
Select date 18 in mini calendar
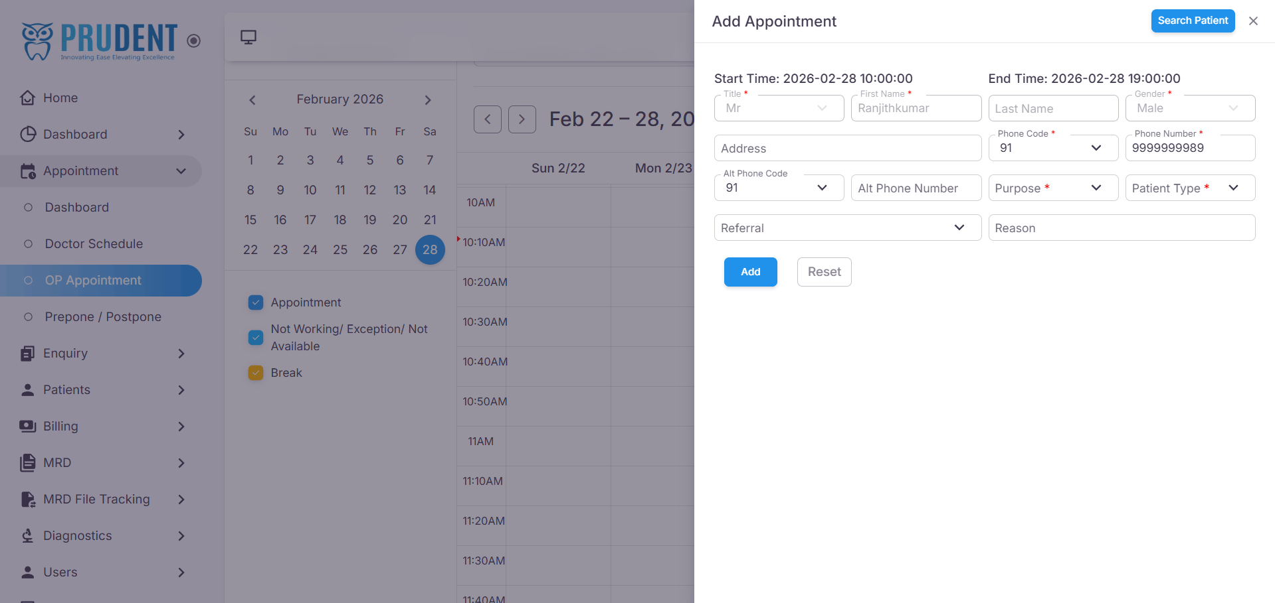340,220
